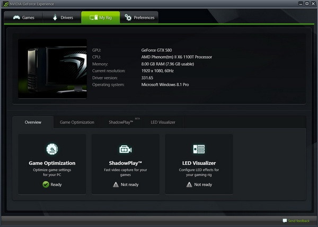Image resolution: width=318 pixels, height=227 pixels.
Task: Click the NVIDIA logo in title bar
Action: click(x=6, y=4)
